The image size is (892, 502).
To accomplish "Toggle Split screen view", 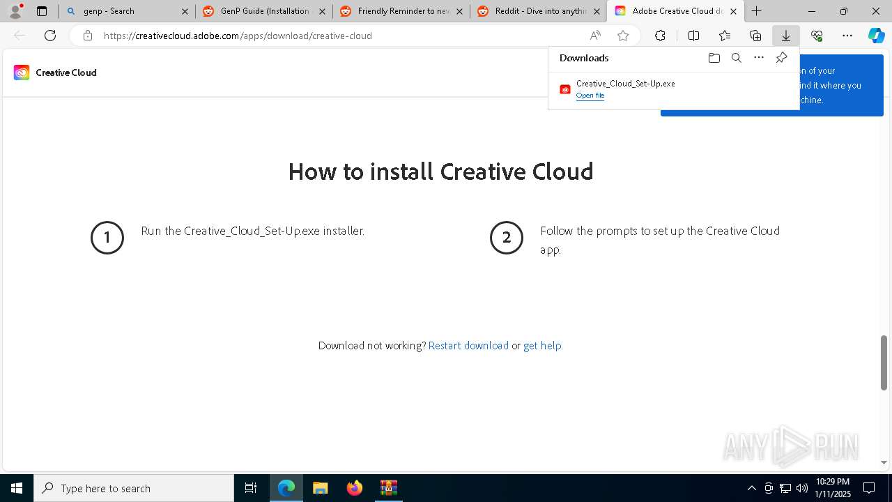I will tap(693, 36).
